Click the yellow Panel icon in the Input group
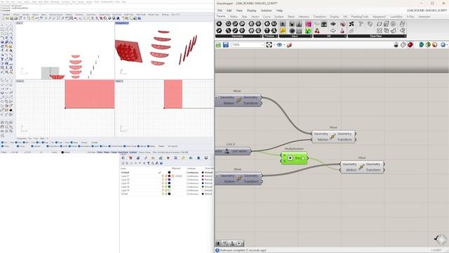449x253 pixels. (283, 30)
